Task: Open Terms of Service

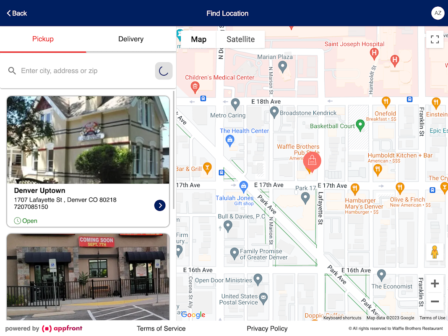Action: pos(161,328)
